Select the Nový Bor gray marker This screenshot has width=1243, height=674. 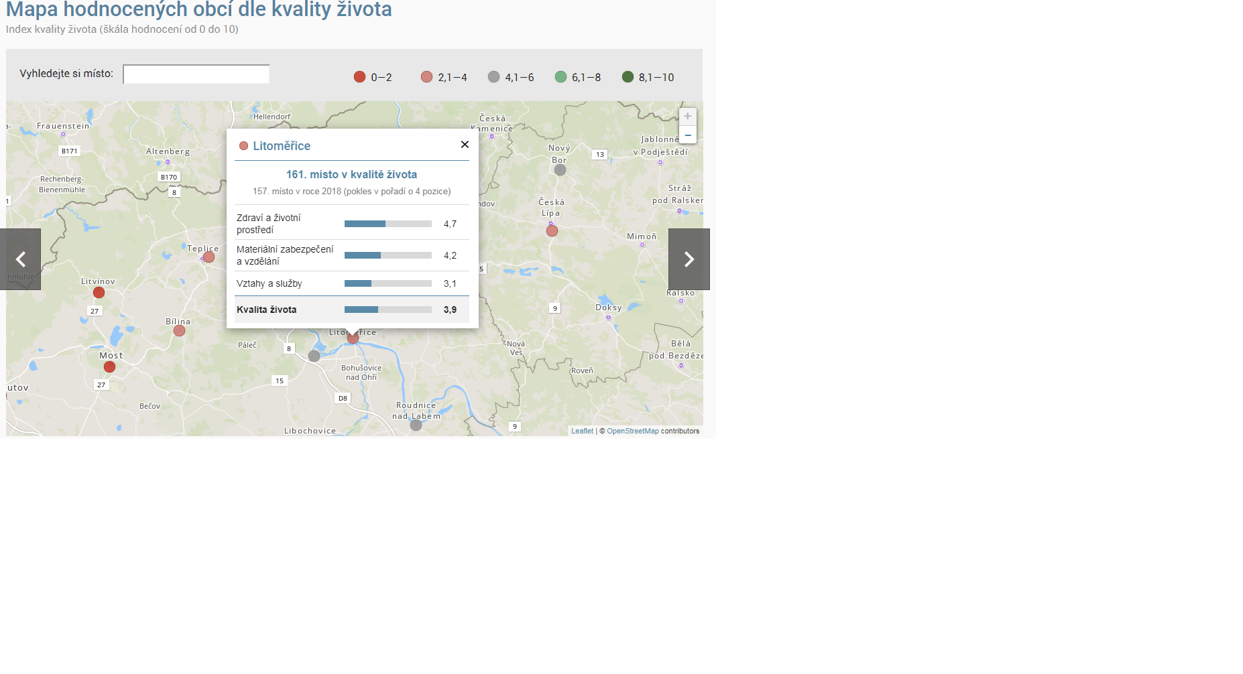(x=560, y=170)
